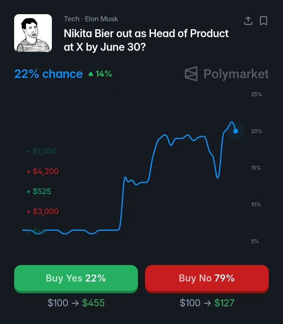
Task: Select the +$3,000 trade notification
Action: (x=42, y=211)
